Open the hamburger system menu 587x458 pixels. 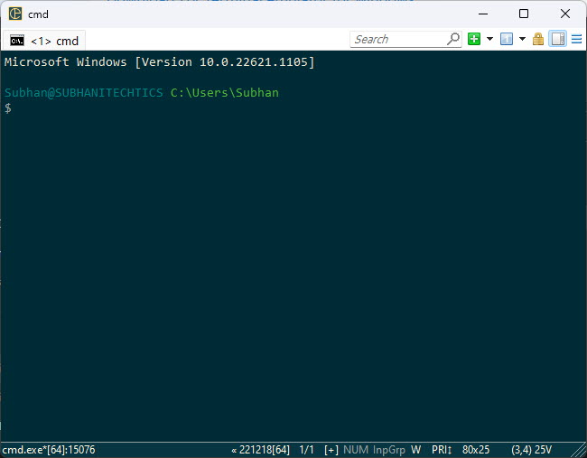coord(576,39)
